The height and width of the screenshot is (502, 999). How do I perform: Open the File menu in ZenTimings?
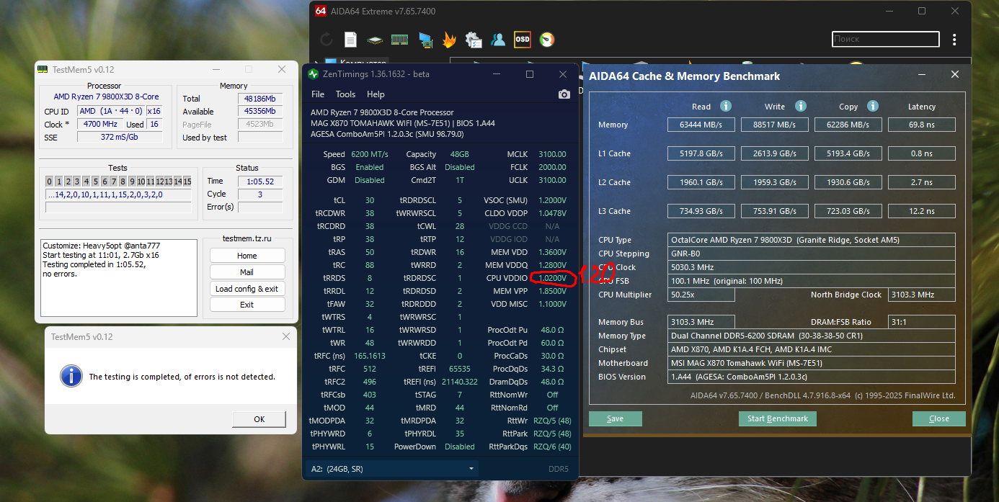[x=318, y=94]
